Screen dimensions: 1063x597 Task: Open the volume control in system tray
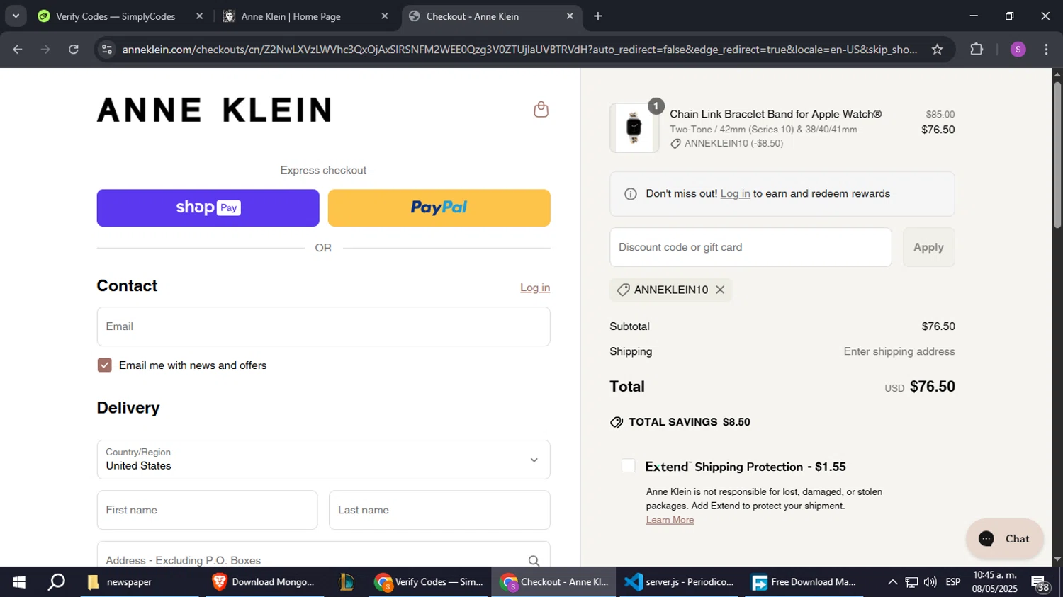930,582
